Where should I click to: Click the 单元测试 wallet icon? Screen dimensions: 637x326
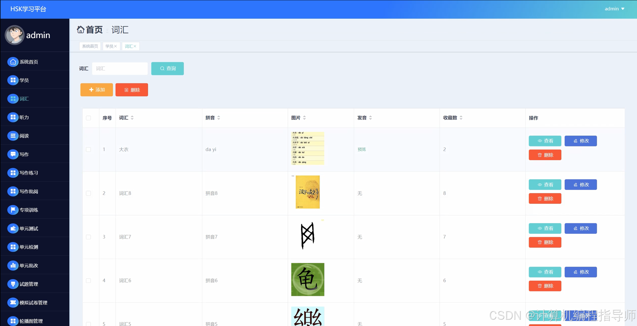(x=13, y=228)
